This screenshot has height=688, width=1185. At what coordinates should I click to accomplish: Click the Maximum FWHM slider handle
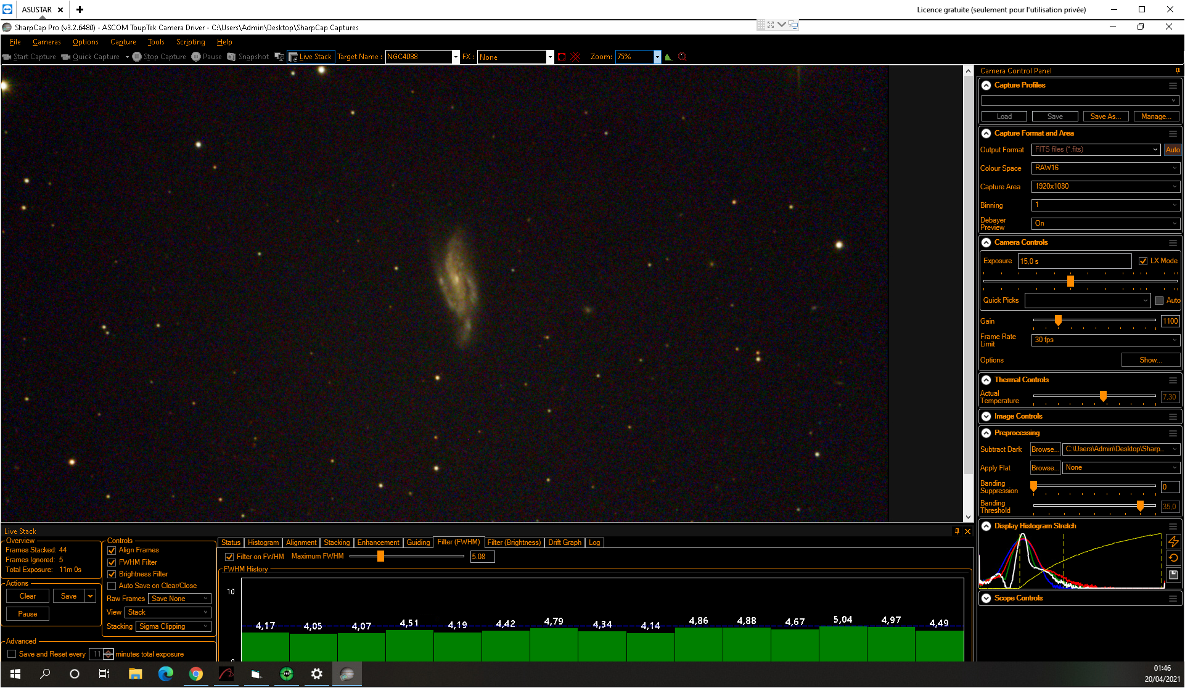tap(380, 557)
